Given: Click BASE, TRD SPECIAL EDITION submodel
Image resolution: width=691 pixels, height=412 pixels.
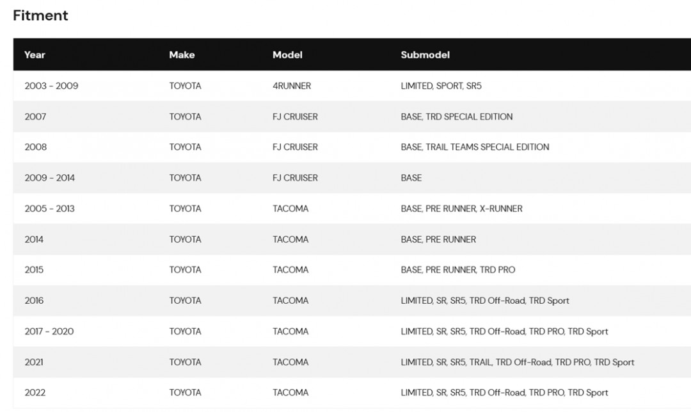Looking at the screenshot, I should (457, 117).
